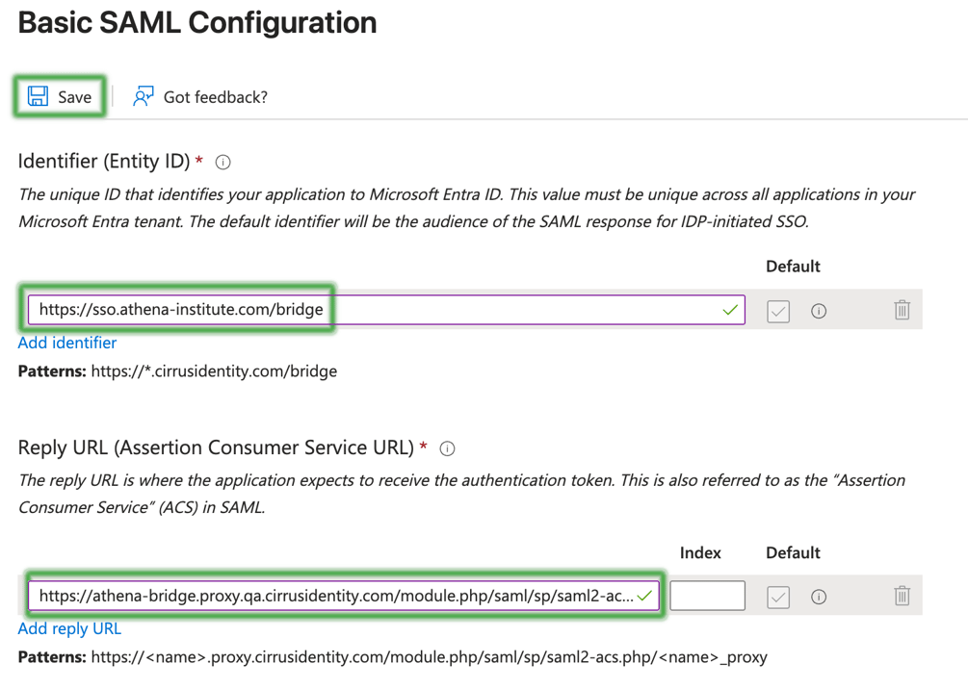This screenshot has height=689, width=968.
Task: Click the Save floppy disk icon
Action: (38, 96)
